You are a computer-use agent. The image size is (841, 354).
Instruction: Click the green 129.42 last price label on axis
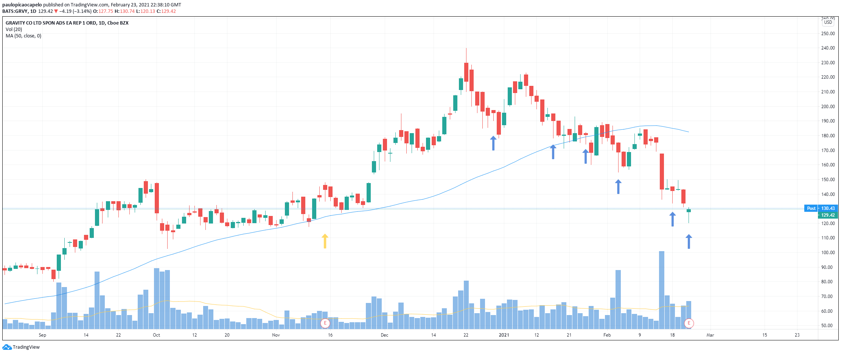click(x=828, y=215)
